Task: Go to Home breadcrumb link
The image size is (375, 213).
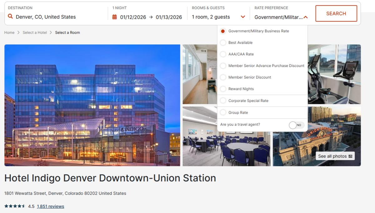Action: point(9,32)
